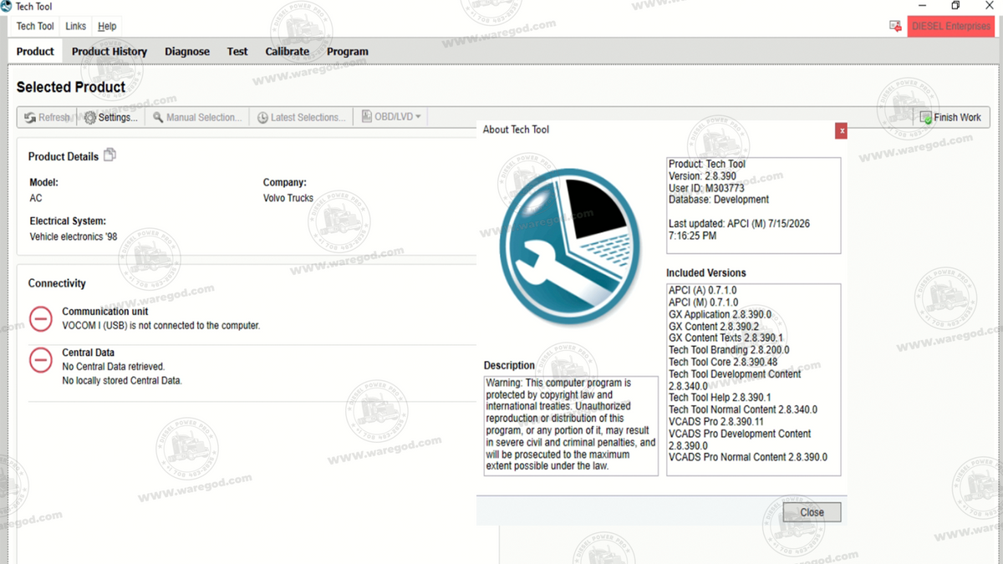Open the Help menu
The image size is (1003, 564).
point(107,26)
